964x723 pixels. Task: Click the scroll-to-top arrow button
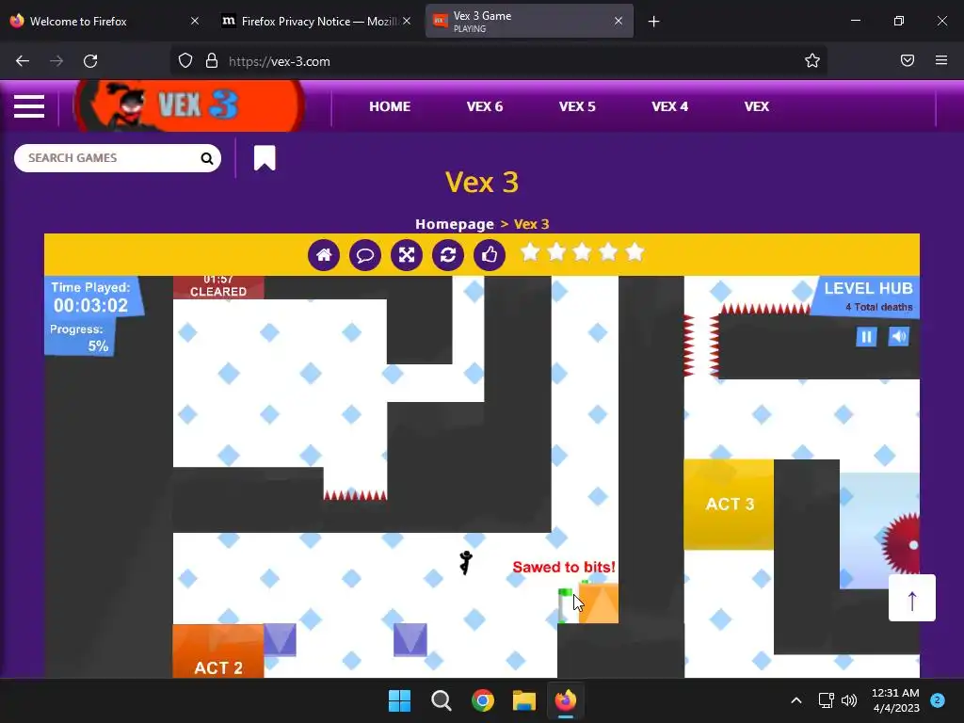tap(911, 598)
